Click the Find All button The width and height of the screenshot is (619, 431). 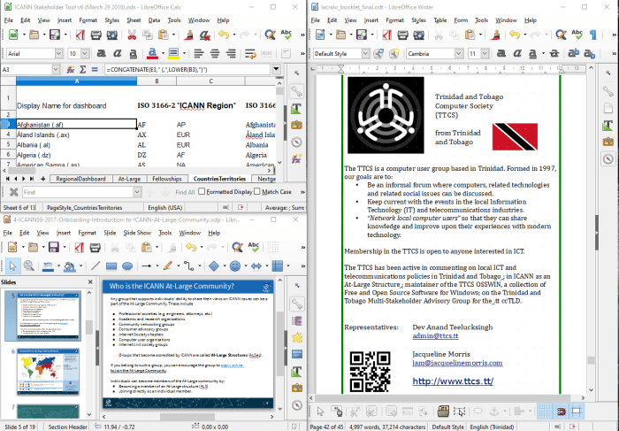(184, 192)
